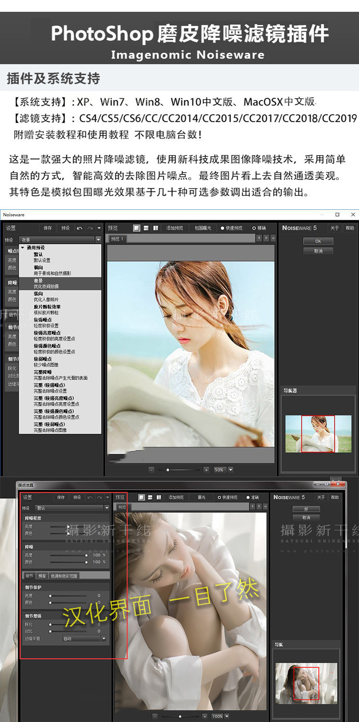Select horizontal split preview icon, upper window
Screen dimensions: 359x722
click(146, 228)
